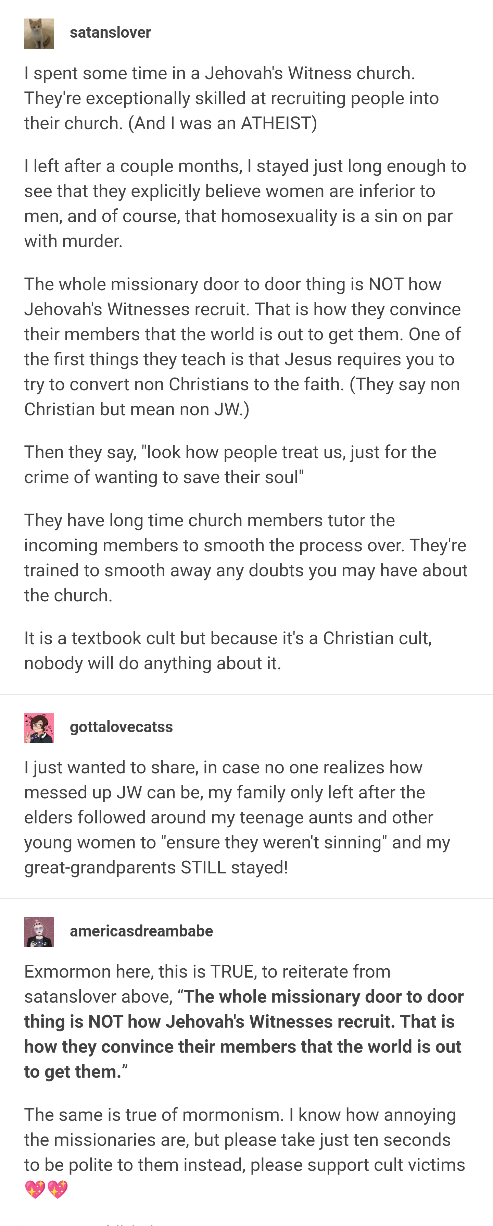Click the bolded quoted missionary text
The image size is (493, 1226).
[242, 1034]
